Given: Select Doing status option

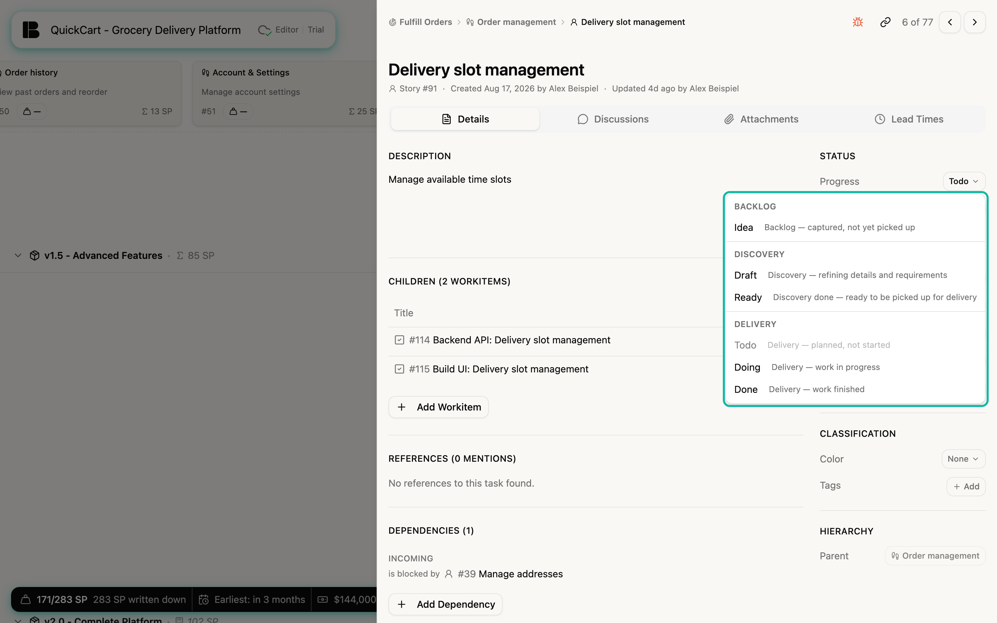Looking at the screenshot, I should click(x=855, y=368).
